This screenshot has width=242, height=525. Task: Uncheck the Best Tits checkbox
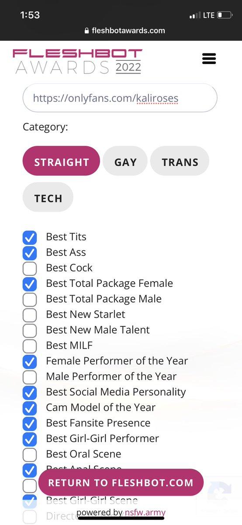(30, 237)
